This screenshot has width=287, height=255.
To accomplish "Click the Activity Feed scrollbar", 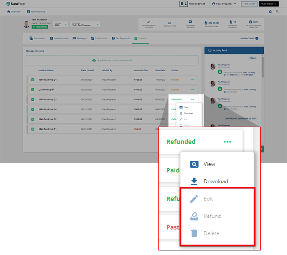I will (x=262, y=67).
